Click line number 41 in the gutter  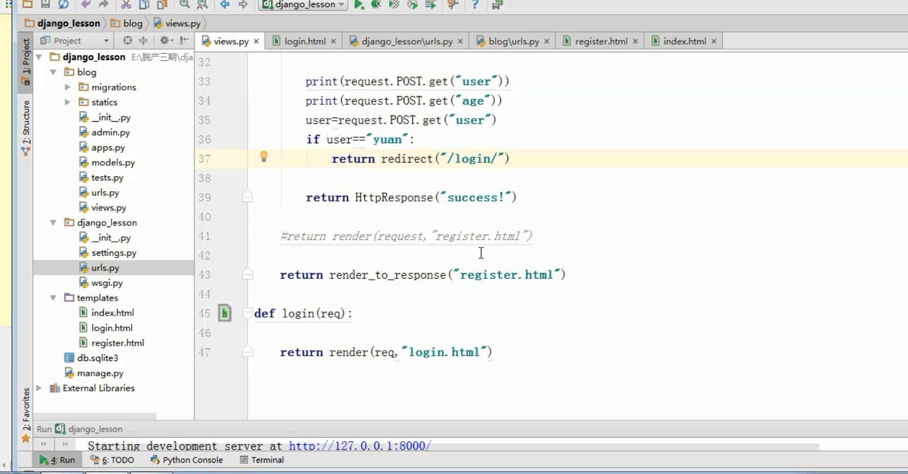point(205,236)
